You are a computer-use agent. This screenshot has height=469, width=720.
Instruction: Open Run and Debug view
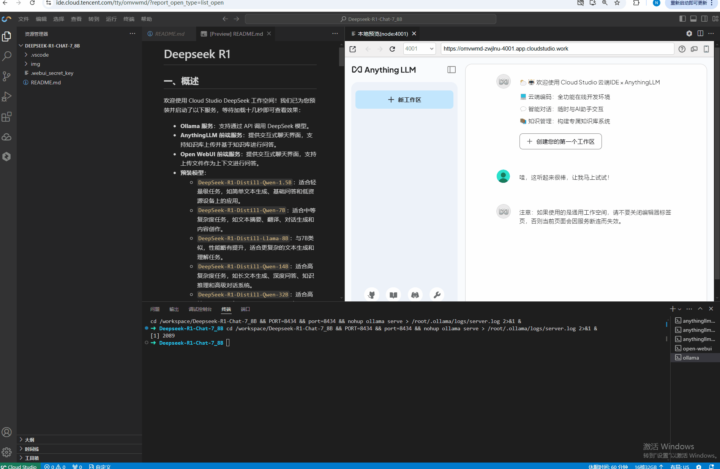click(7, 97)
